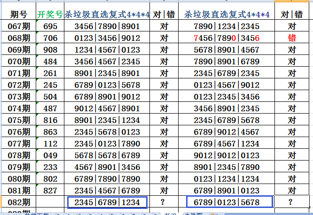The height and width of the screenshot is (215, 313).
Task: Select cell 0123|3456|9012
Action: [107, 38]
